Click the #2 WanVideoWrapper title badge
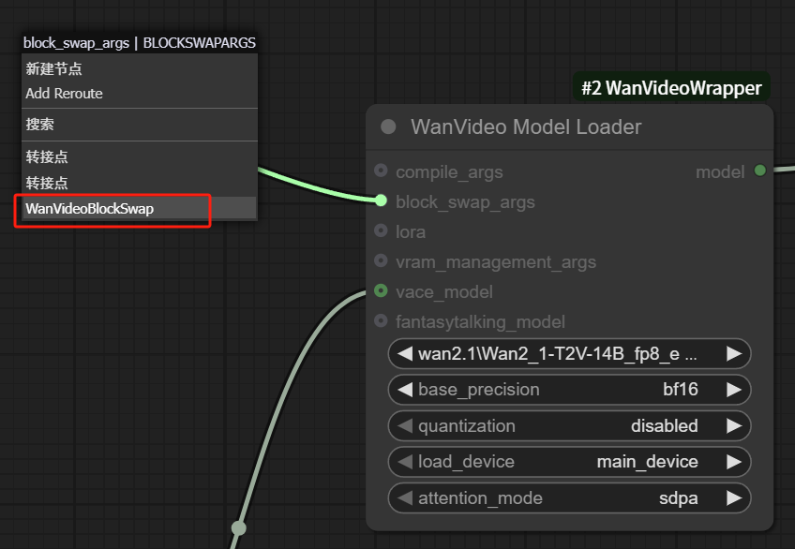Image resolution: width=795 pixels, height=549 pixels. [671, 87]
